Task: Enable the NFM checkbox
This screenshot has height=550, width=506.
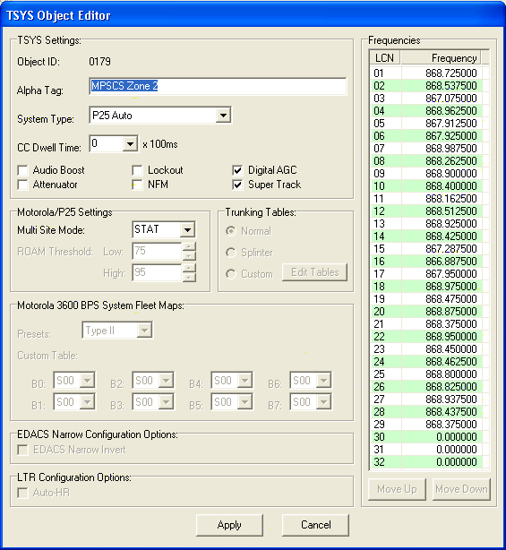Action: coord(137,185)
